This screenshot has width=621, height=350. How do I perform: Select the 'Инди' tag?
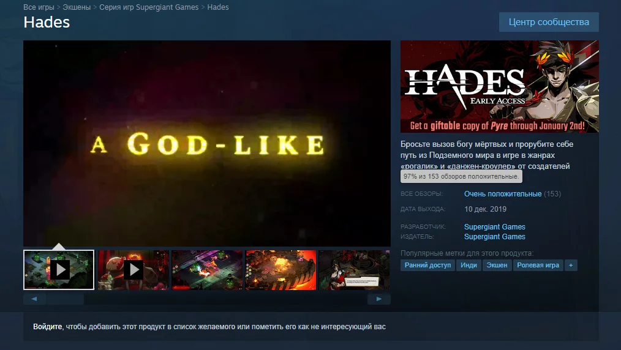click(x=469, y=265)
